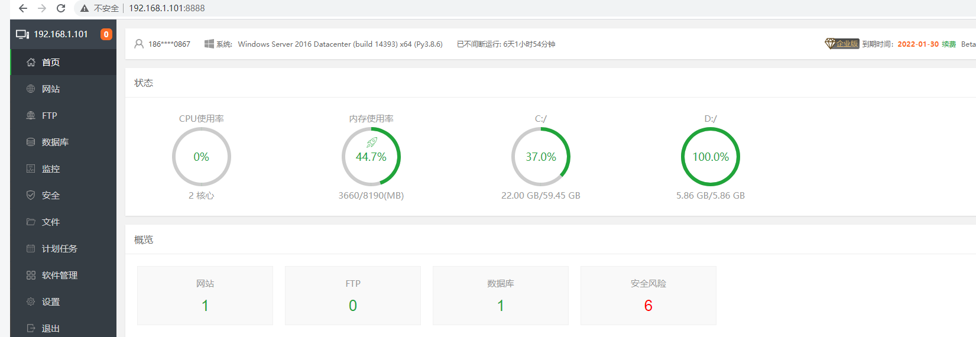Click the monitor chart icon beside 监控
976x337 pixels.
point(31,168)
